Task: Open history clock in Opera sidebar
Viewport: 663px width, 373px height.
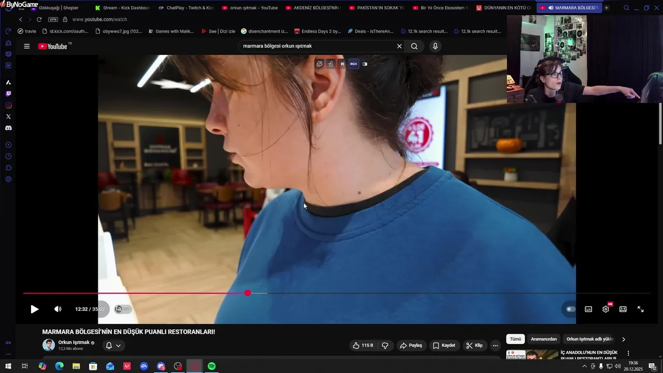Action: 8,156
